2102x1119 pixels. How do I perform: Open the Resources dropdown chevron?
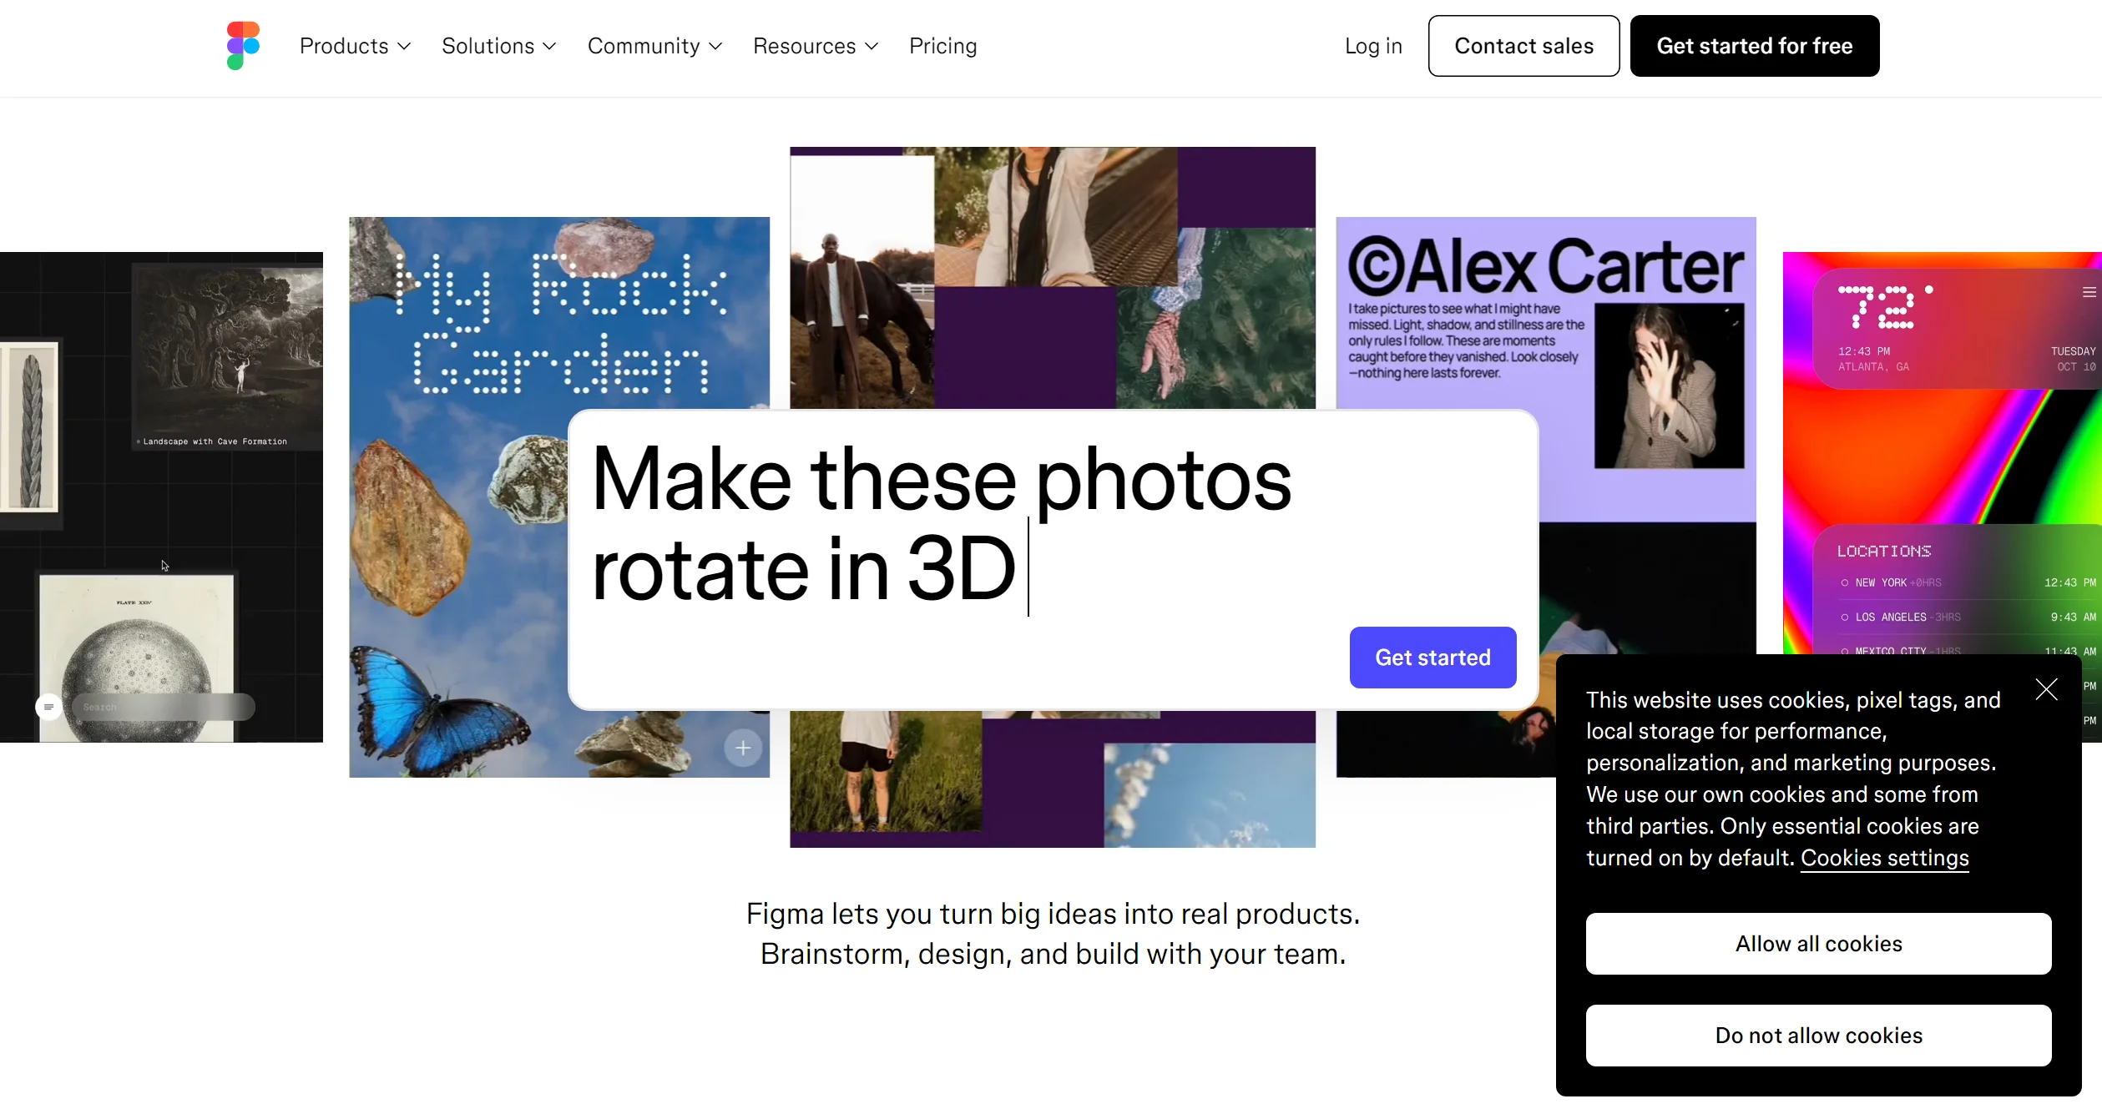pos(872,46)
